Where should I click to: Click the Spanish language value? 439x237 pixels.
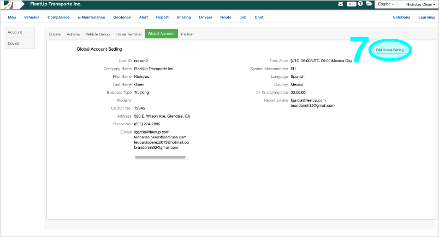(x=298, y=77)
